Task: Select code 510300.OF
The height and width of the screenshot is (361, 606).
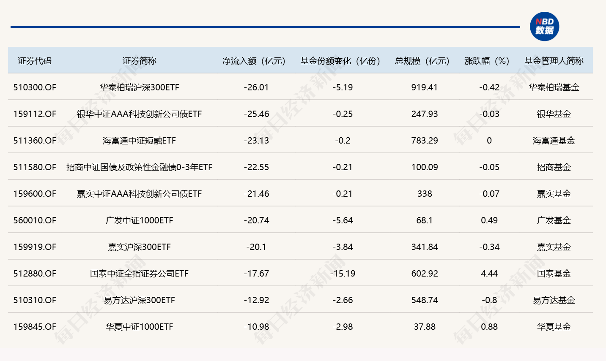Action: [35, 87]
